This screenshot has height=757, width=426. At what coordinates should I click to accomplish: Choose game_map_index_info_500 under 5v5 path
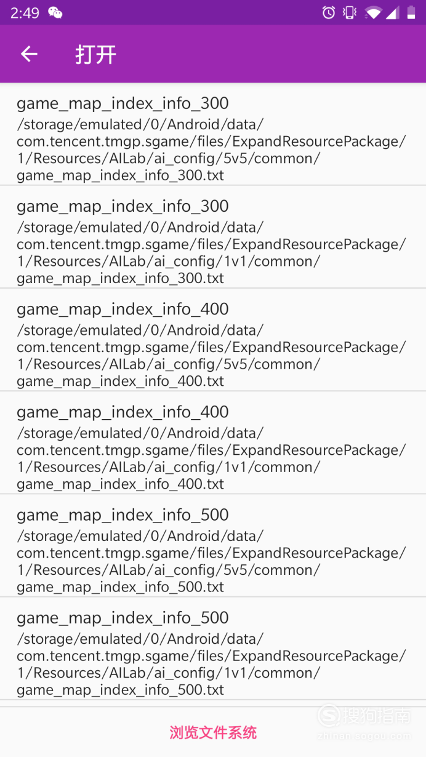213,545
